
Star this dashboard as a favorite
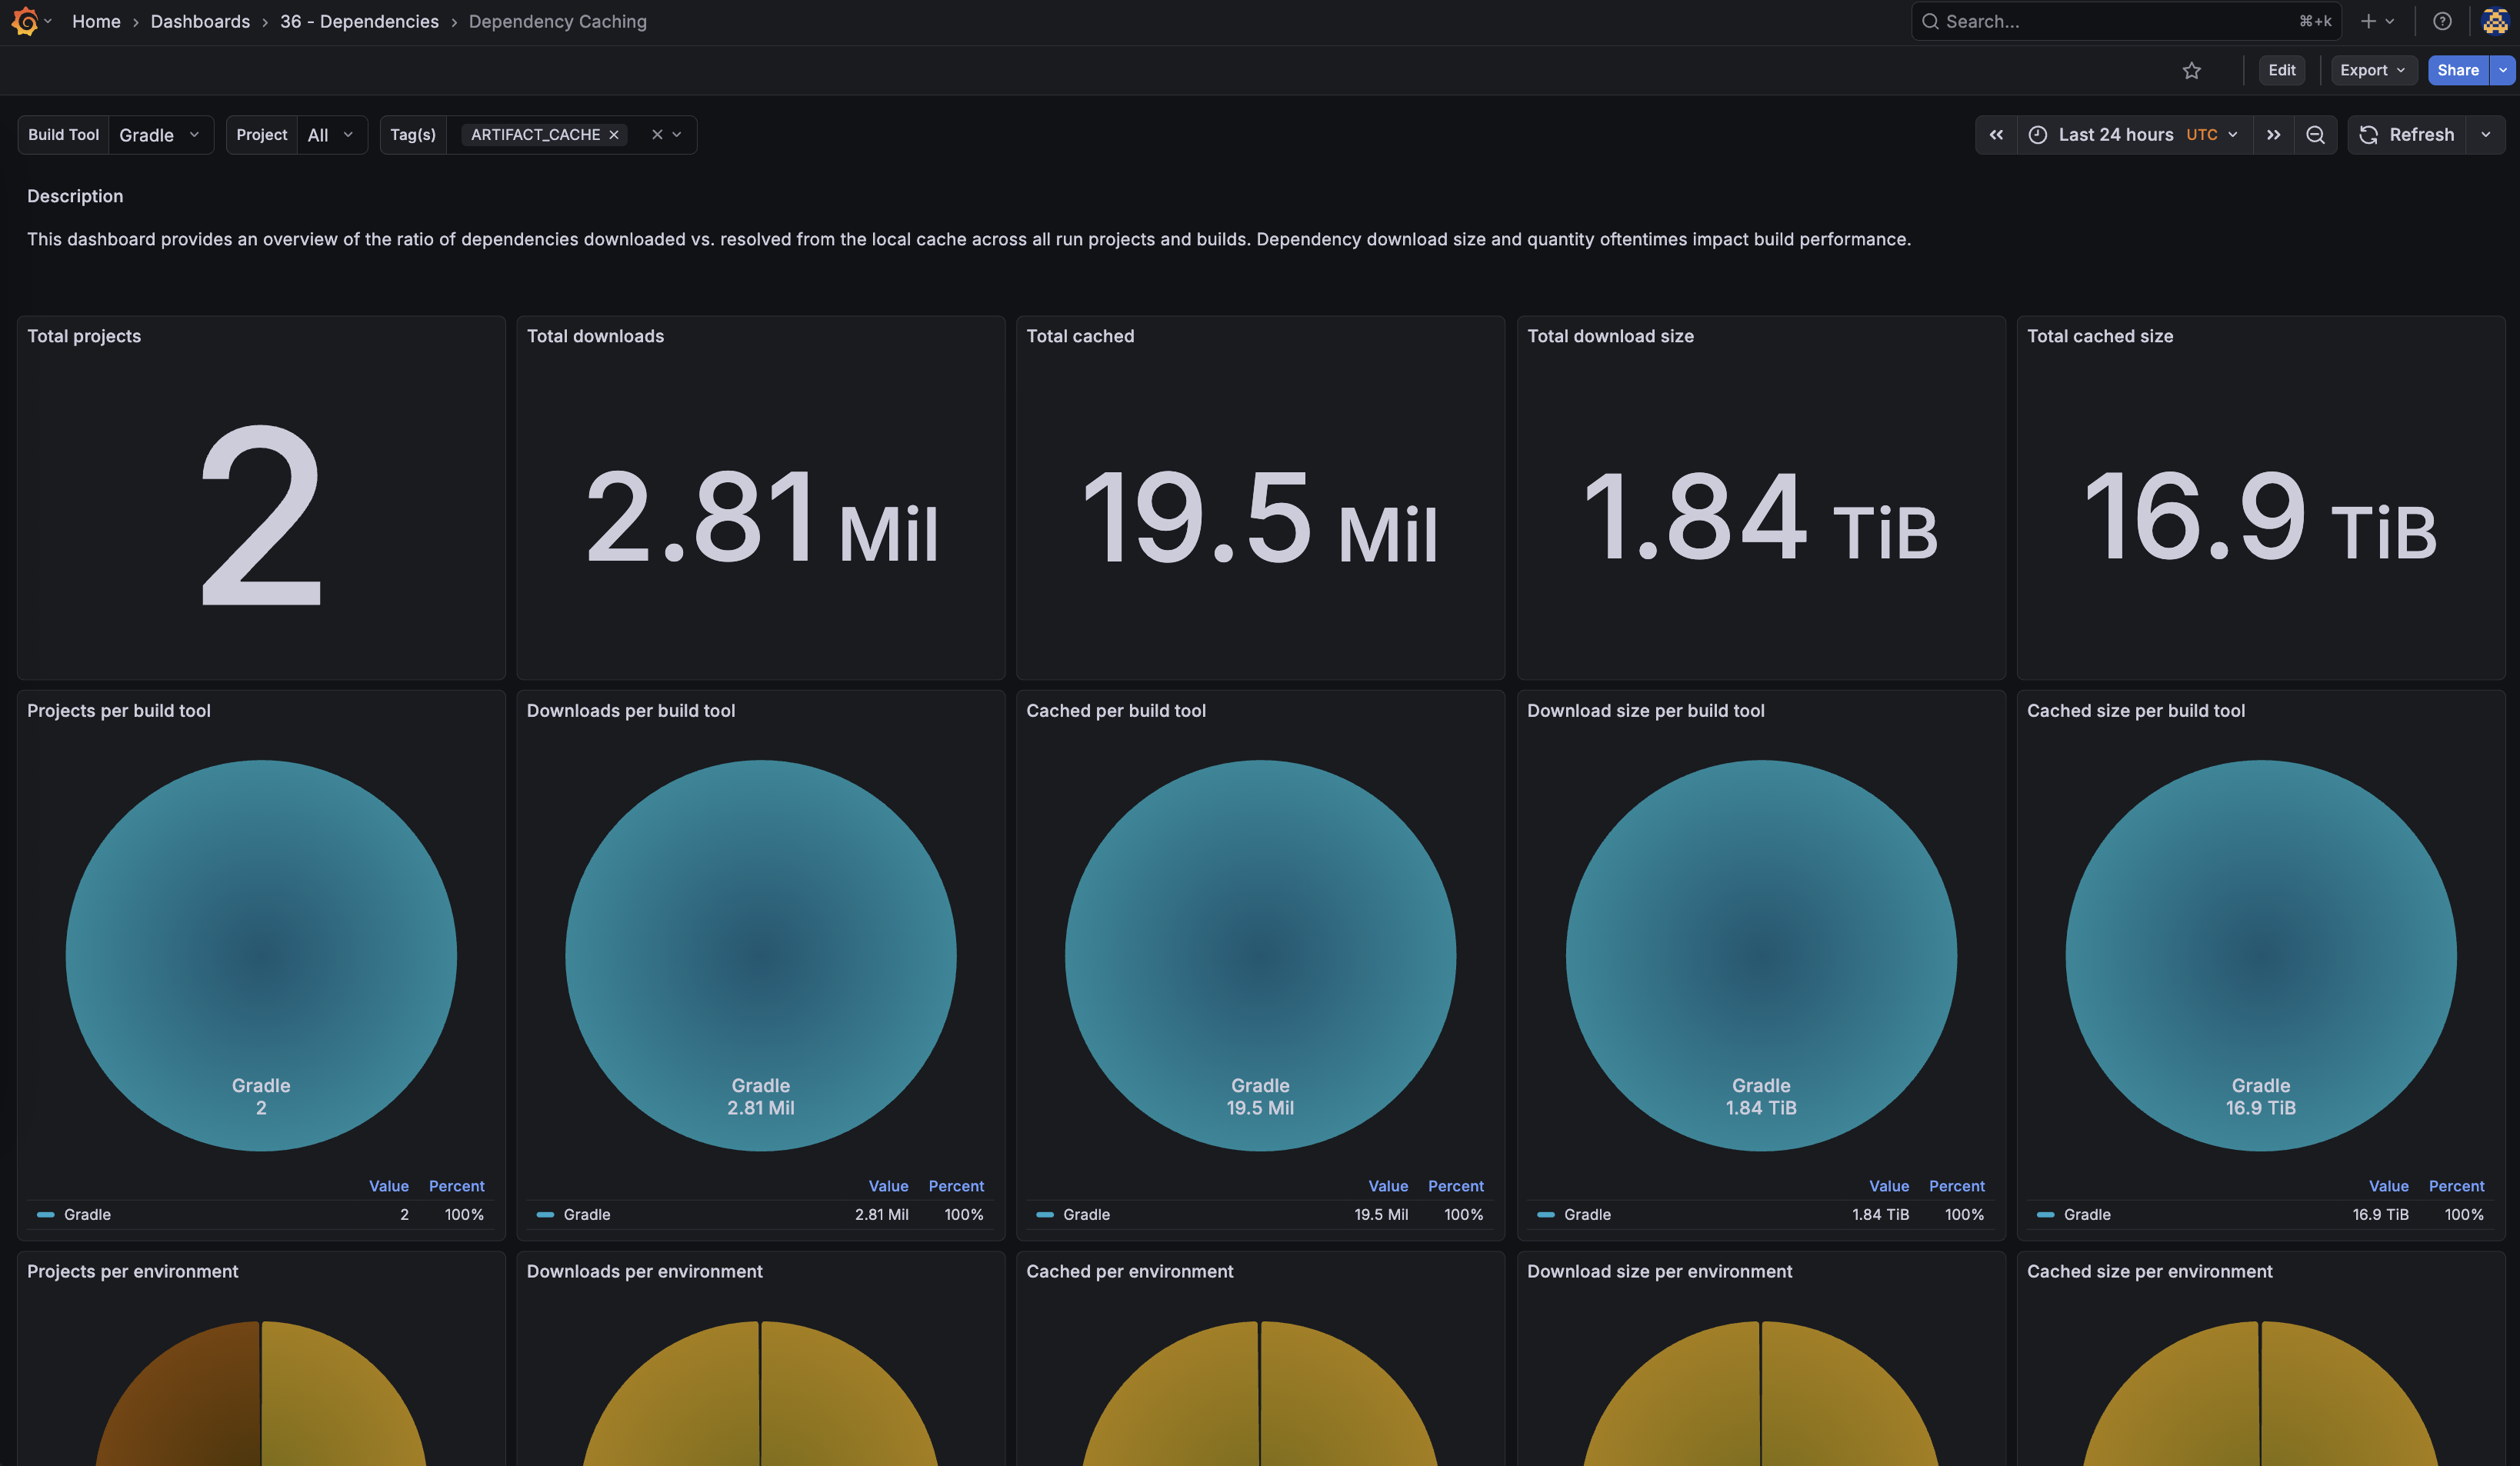point(2192,70)
